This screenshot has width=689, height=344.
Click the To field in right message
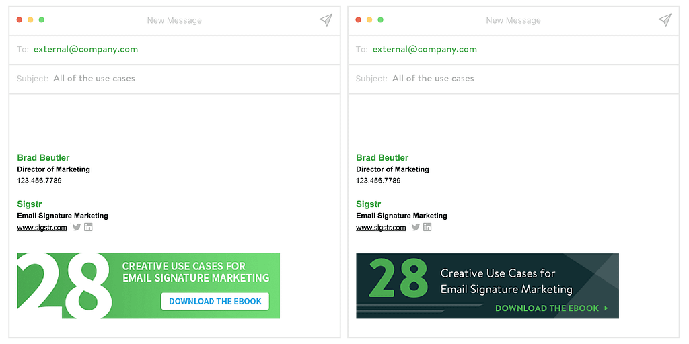coord(513,50)
